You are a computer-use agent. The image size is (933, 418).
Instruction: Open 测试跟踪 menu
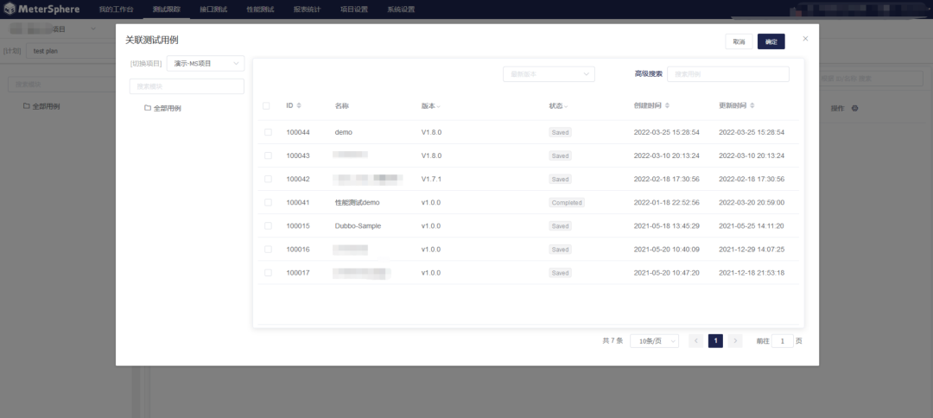click(x=167, y=9)
